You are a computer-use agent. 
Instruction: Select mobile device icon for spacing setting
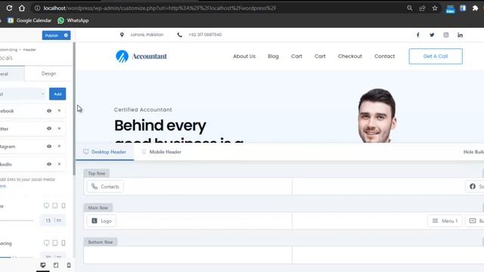pyautogui.click(x=64, y=243)
